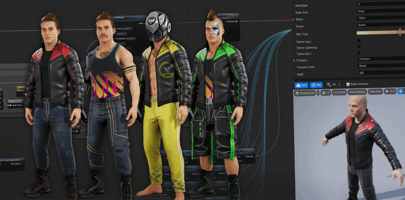The image size is (405, 200).
Task: Click the Aged parameter label
Action: point(300,74)
